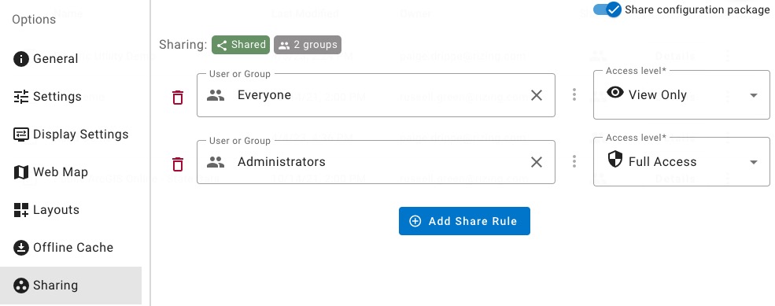775x306 pixels.
Task: Click the Add Share Rule button
Action: coord(464,221)
